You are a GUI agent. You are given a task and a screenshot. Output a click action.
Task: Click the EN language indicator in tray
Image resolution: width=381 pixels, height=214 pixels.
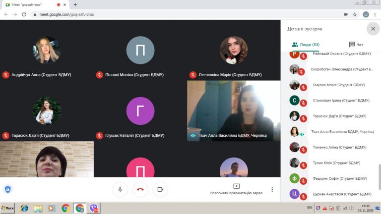pos(310,208)
